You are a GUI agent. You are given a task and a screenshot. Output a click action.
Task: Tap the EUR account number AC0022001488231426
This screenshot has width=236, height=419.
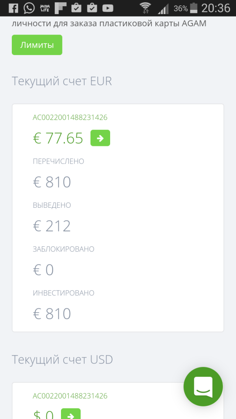click(x=70, y=117)
